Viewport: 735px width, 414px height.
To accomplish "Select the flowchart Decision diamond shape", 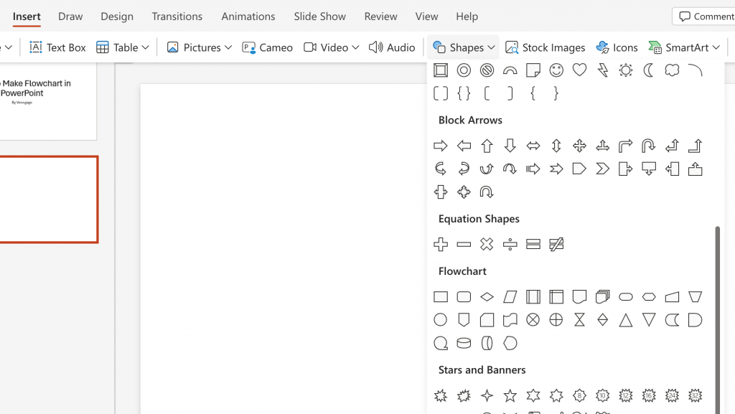I will point(487,297).
